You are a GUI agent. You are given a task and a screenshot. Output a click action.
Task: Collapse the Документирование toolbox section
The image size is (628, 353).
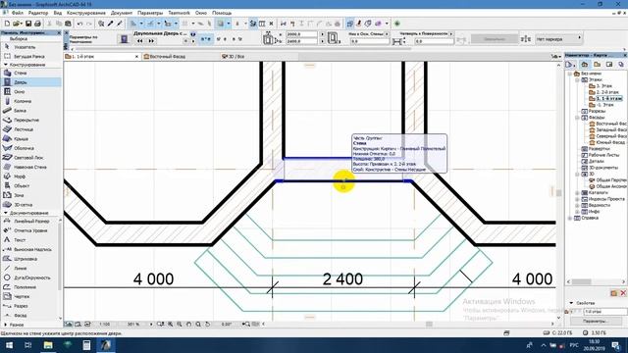tap(6, 213)
